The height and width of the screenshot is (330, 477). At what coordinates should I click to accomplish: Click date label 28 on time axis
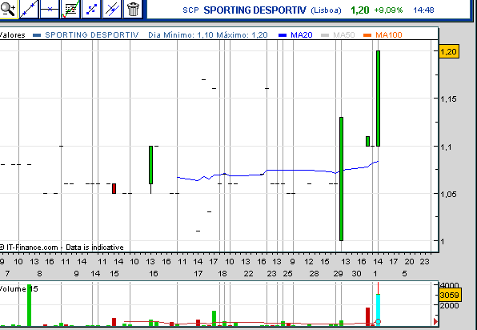tap(315, 273)
